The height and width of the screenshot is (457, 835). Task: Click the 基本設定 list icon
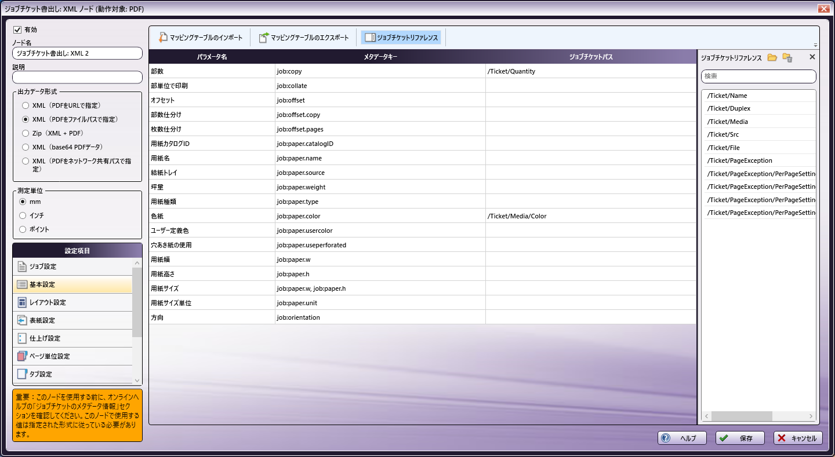point(21,284)
